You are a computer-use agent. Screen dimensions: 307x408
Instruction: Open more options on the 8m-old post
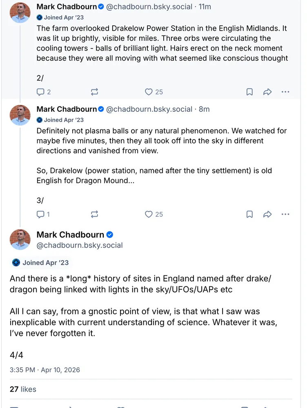[x=285, y=214]
